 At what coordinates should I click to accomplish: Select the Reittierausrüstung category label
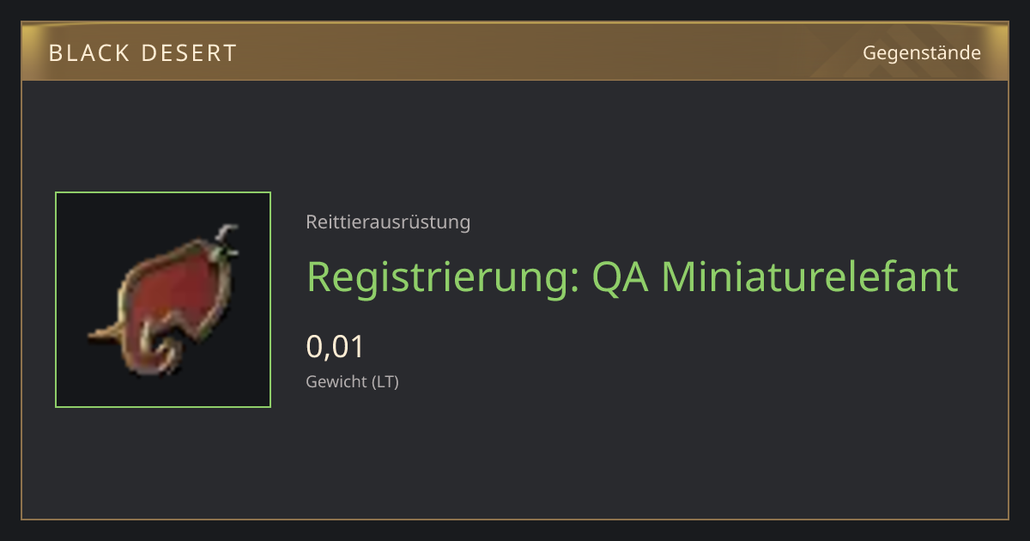388,222
